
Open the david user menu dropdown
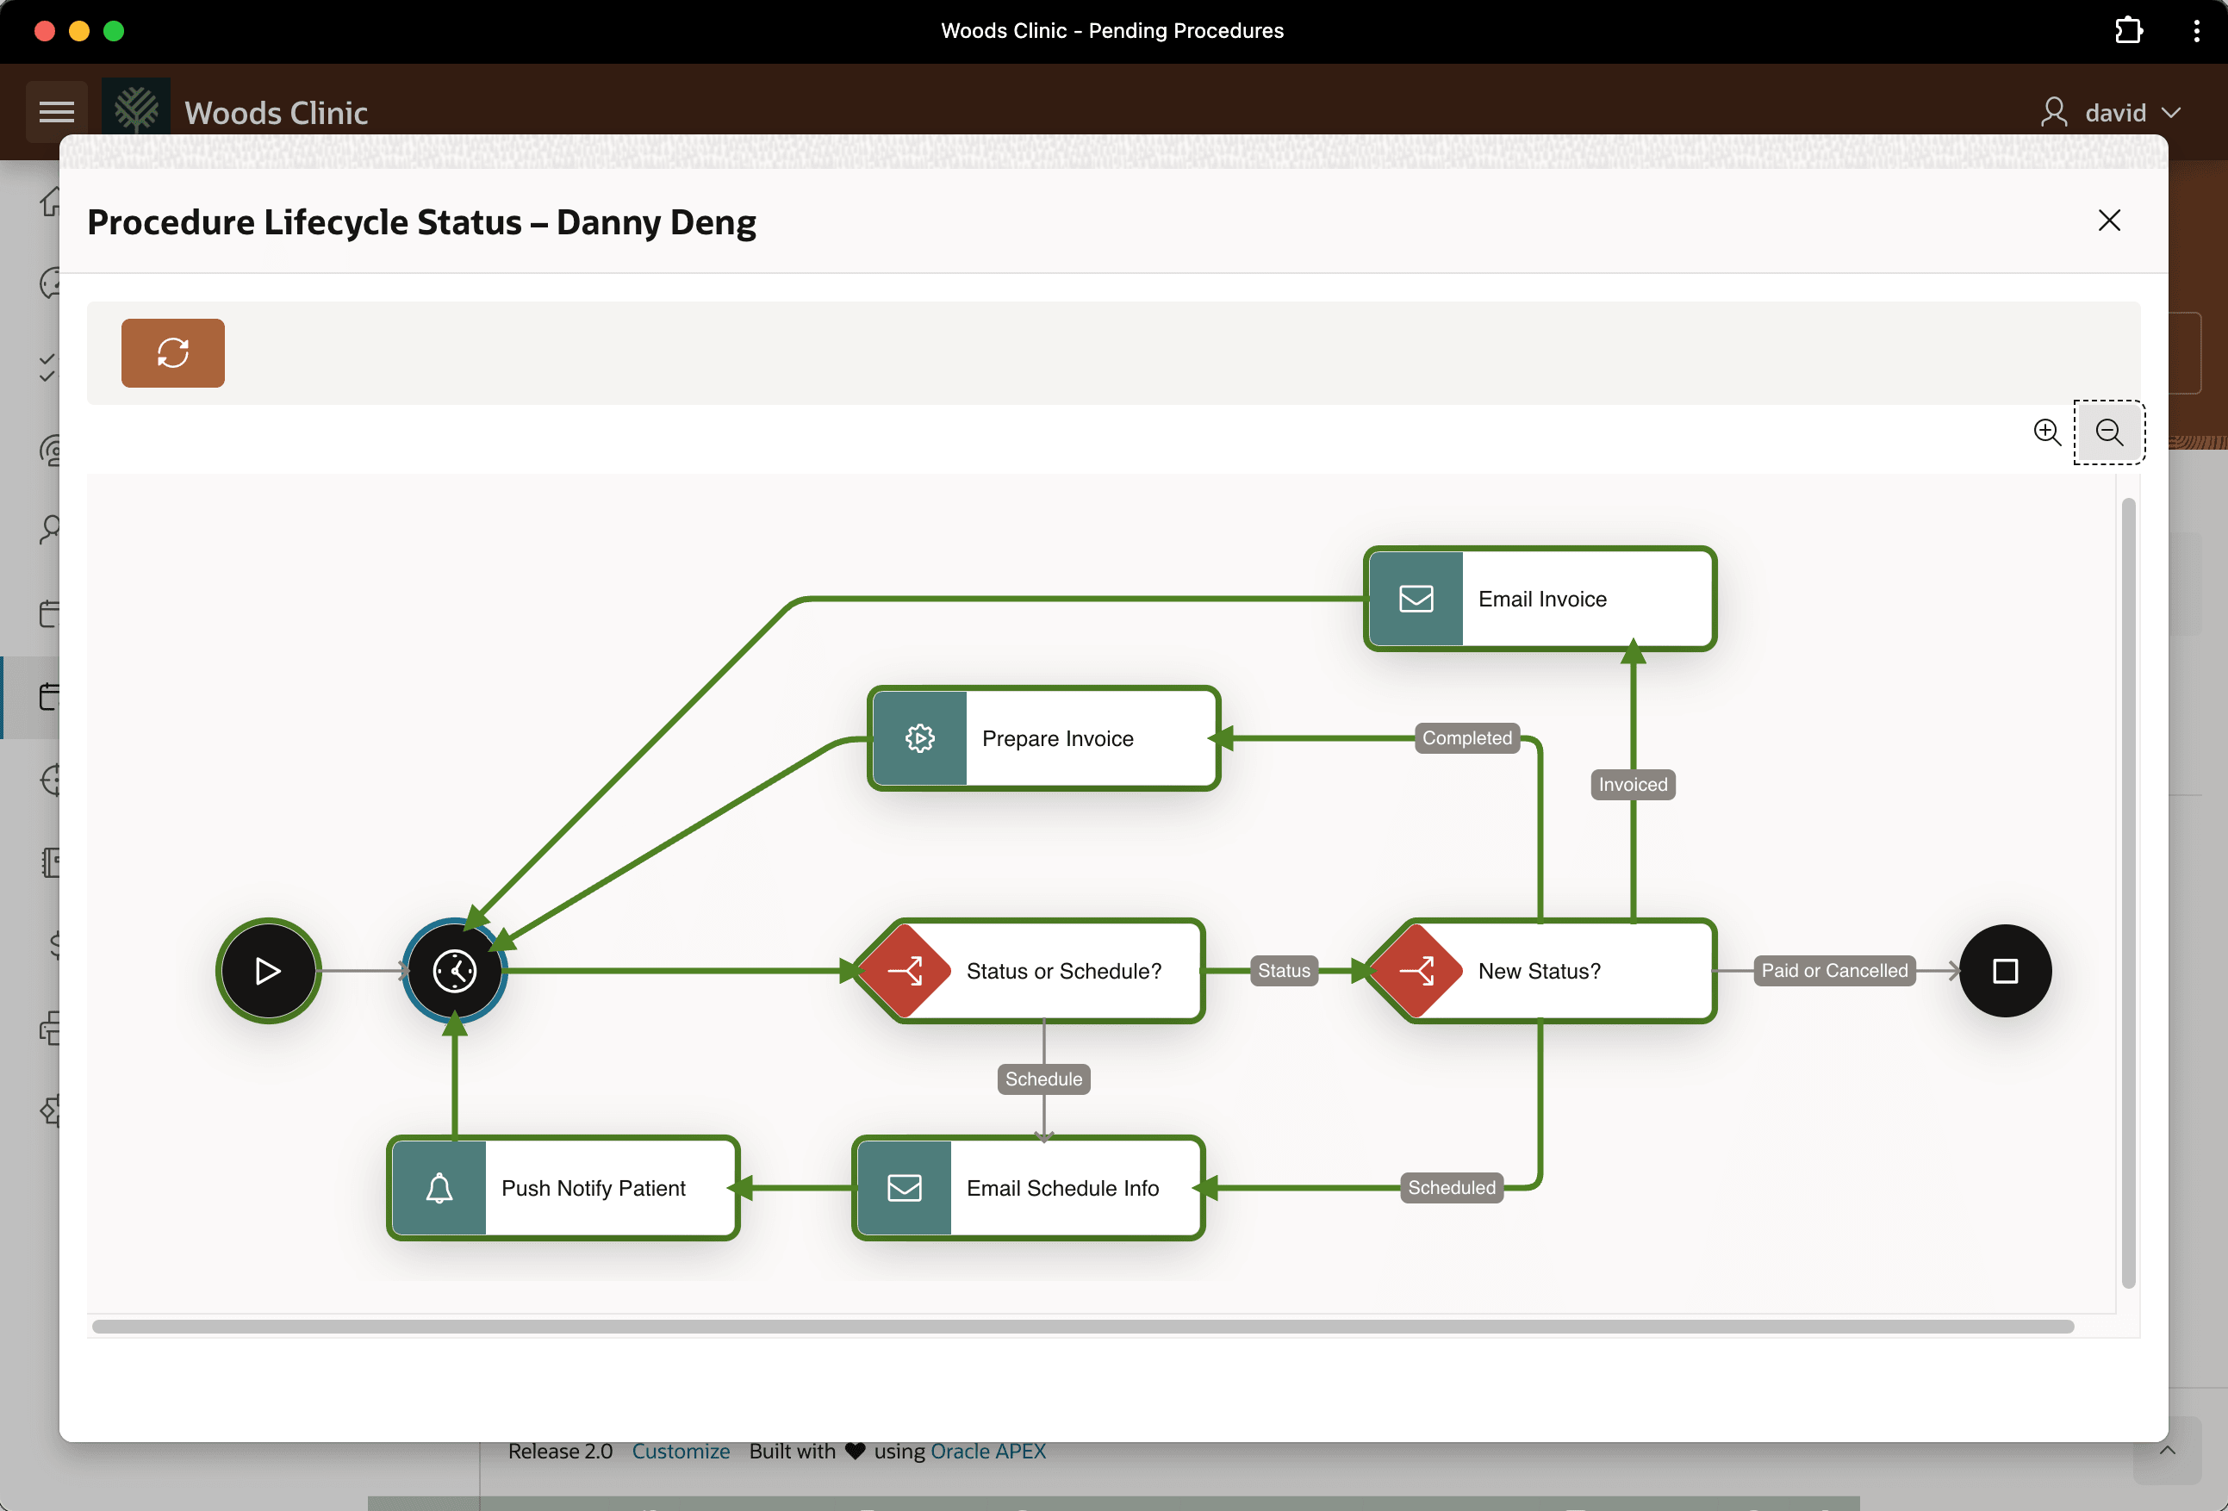(2113, 112)
